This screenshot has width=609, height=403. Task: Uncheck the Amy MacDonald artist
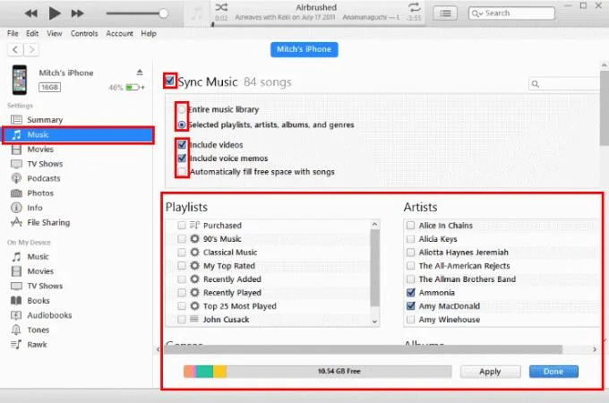pos(410,306)
